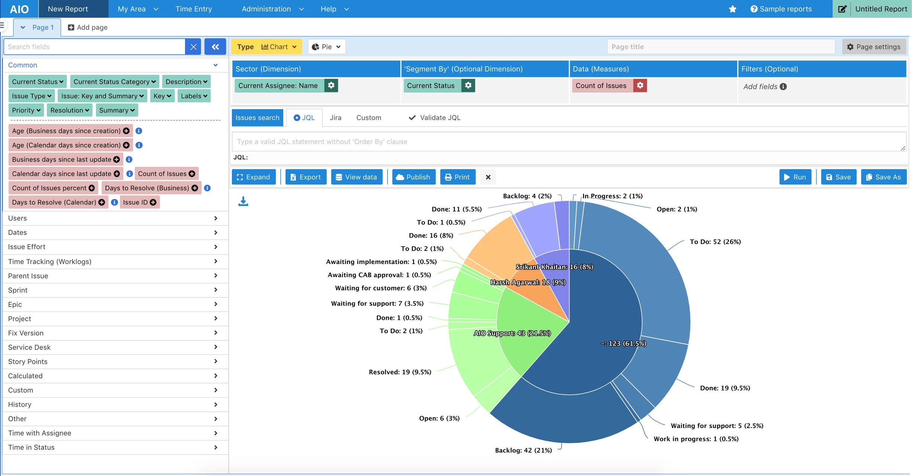Clear the search fields box with the X icon
The width and height of the screenshot is (912, 476).
(x=193, y=47)
